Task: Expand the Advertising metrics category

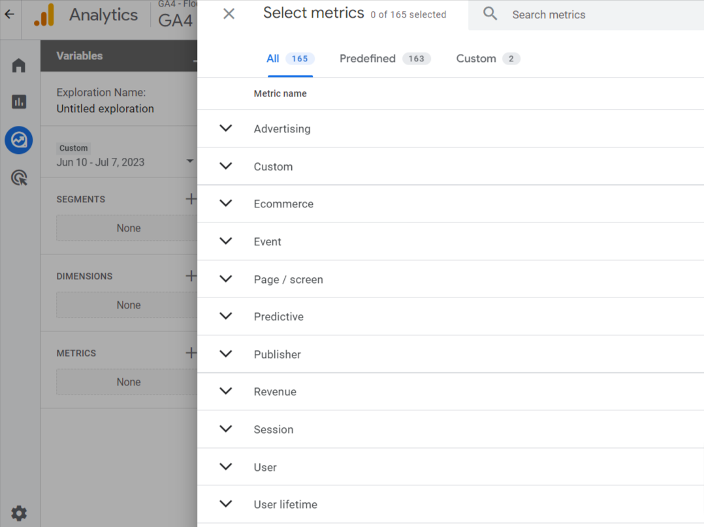Action: pyautogui.click(x=225, y=128)
